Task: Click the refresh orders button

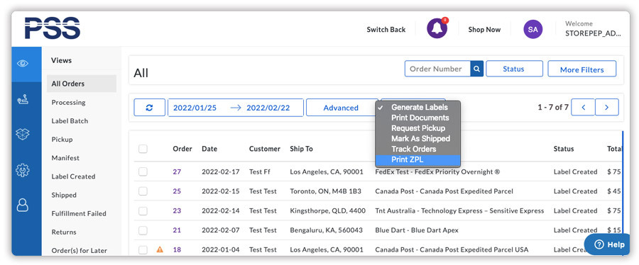Action: [x=150, y=108]
